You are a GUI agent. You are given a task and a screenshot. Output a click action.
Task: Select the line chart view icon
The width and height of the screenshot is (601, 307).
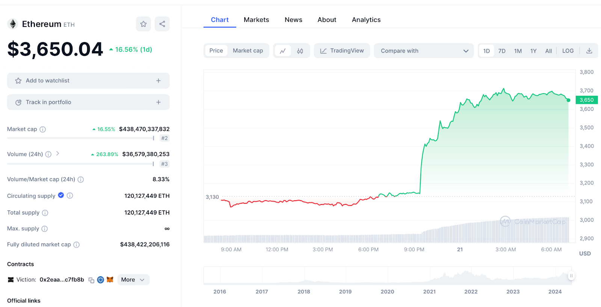pyautogui.click(x=283, y=51)
